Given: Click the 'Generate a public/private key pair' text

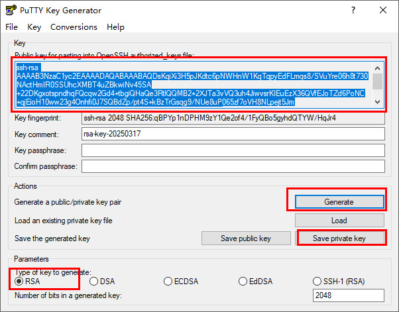Looking at the screenshot, I should (68, 202).
